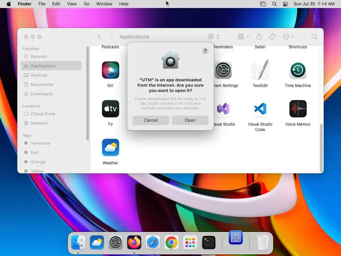341x256 pixels.
Task: Click the Shortcuts label in Applications
Action: pyautogui.click(x=298, y=47)
